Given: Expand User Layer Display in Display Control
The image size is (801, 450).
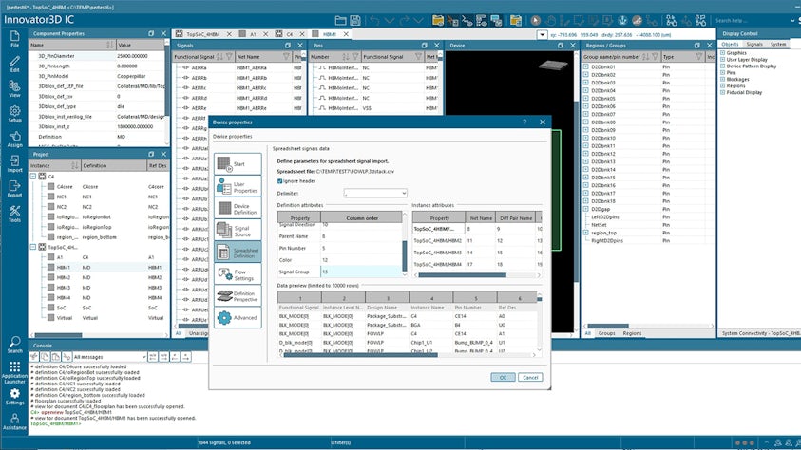Looking at the screenshot, I should (722, 59).
